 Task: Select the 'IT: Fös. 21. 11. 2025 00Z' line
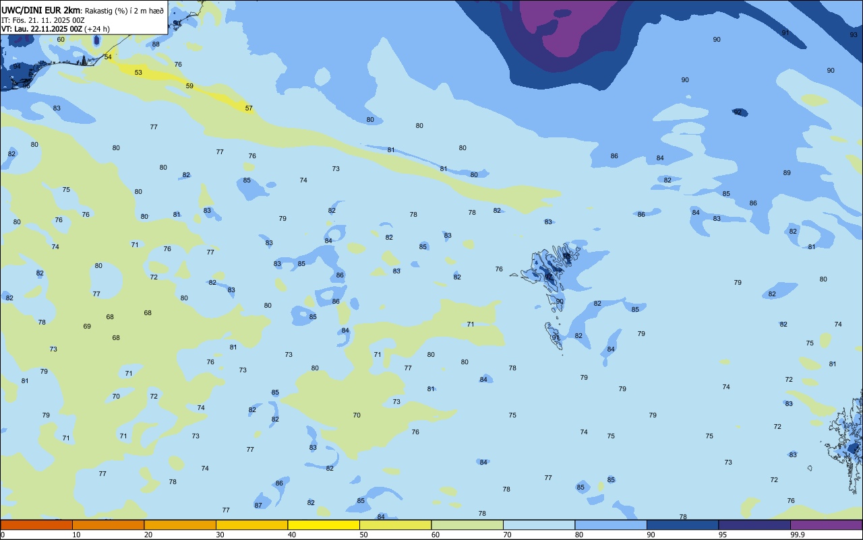click(42, 20)
